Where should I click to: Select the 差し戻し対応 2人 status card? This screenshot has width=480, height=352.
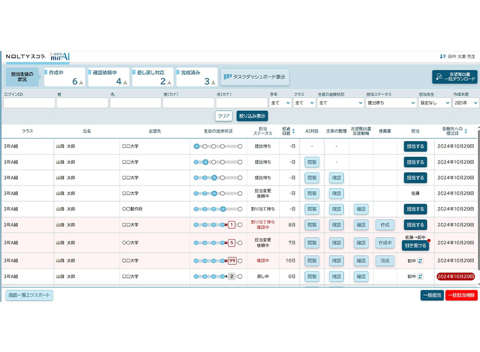[152, 77]
